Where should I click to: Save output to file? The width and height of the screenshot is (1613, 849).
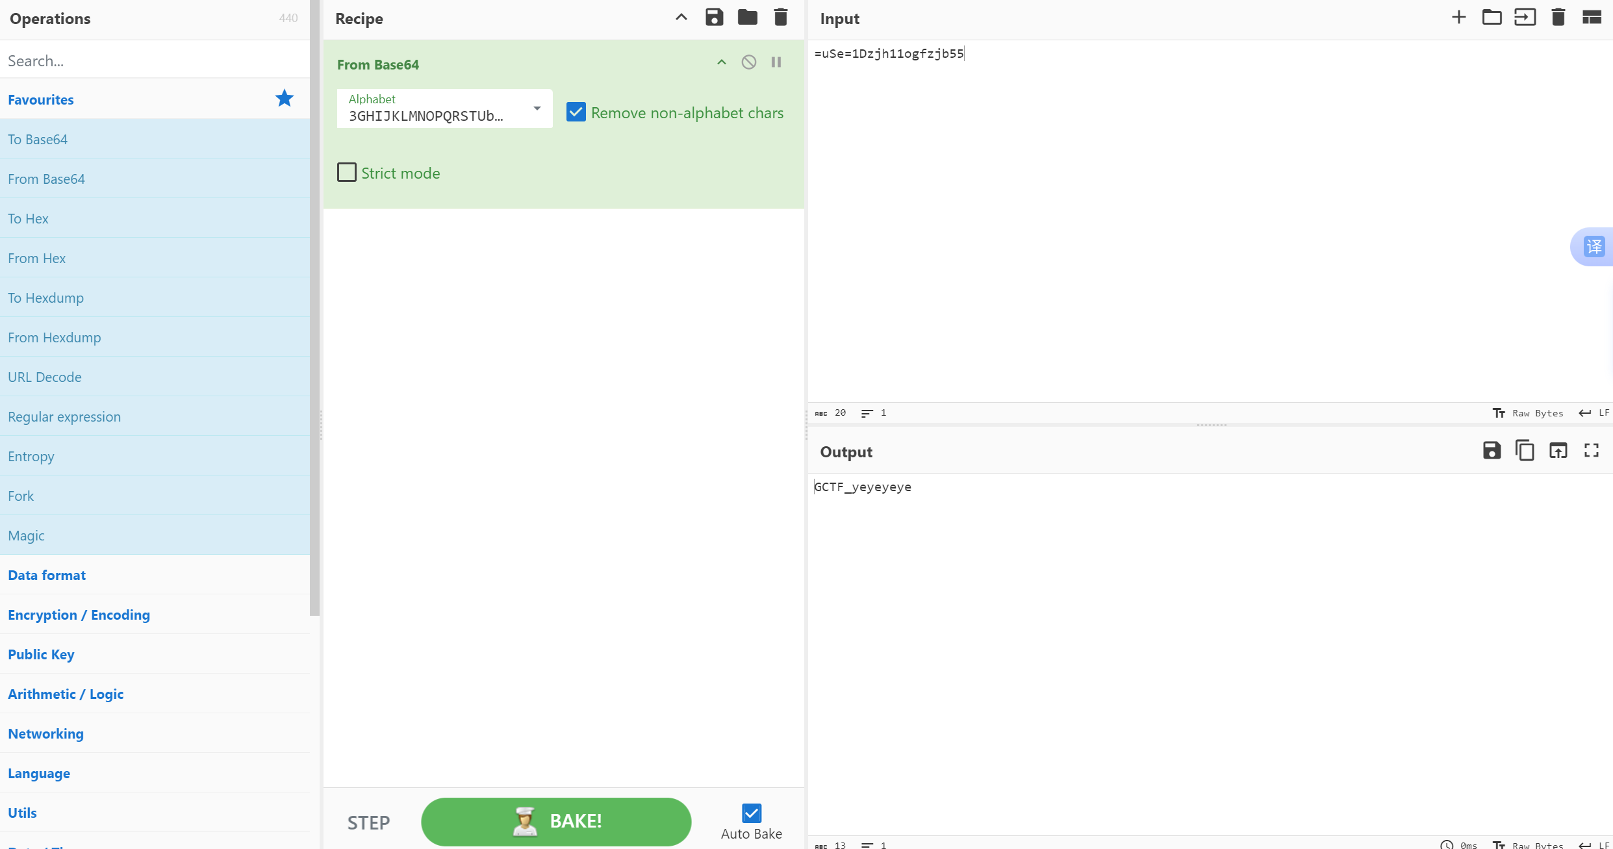(1492, 450)
